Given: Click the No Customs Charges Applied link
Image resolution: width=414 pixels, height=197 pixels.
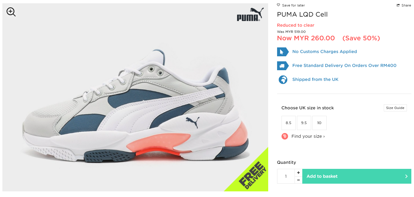Looking at the screenshot, I should 325,52.
